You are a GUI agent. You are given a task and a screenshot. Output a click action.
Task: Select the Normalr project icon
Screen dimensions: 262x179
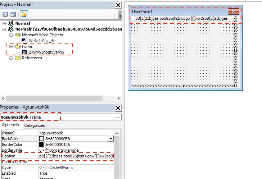[11, 29]
